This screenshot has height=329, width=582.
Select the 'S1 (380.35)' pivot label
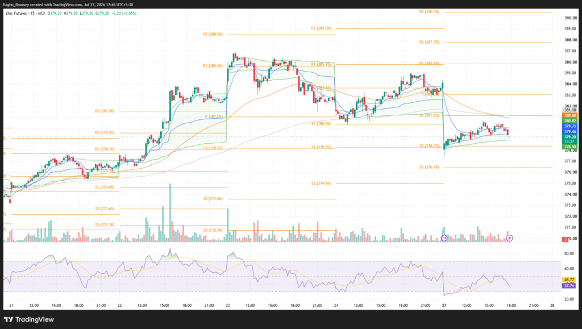click(x=321, y=124)
